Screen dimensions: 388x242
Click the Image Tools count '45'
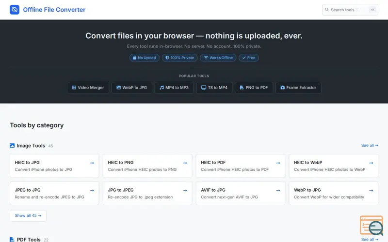(50, 146)
